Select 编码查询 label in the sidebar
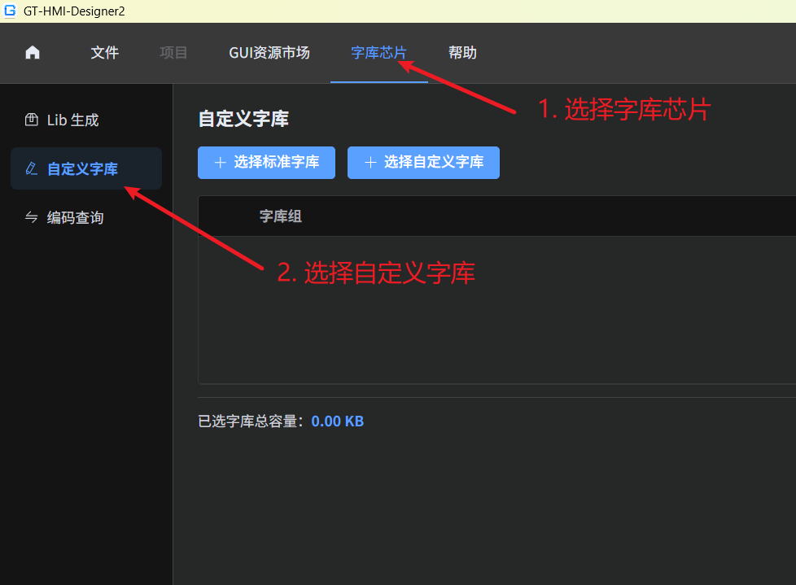This screenshot has height=585, width=796. (x=75, y=218)
